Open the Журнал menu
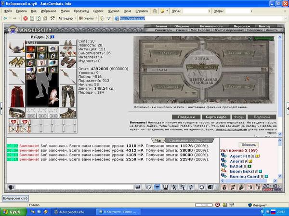The image size is (289, 216). [114, 11]
